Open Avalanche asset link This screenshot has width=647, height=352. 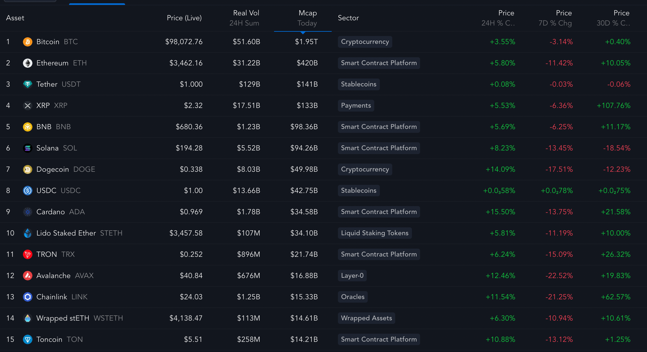click(x=53, y=276)
